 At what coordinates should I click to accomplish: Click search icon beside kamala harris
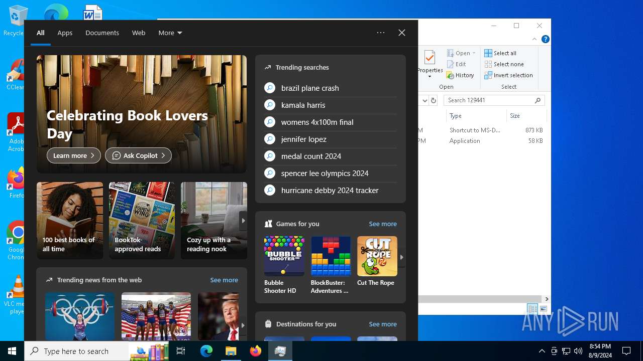(270, 105)
